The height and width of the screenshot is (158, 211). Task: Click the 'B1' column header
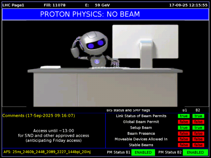(x=185, y=110)
